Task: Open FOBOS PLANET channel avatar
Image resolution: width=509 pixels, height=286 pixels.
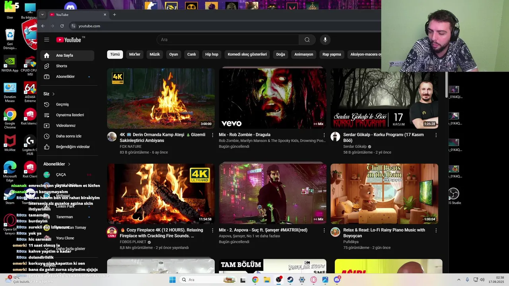Action: (112, 232)
